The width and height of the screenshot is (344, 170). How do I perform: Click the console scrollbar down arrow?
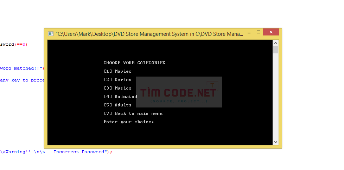[275, 142]
